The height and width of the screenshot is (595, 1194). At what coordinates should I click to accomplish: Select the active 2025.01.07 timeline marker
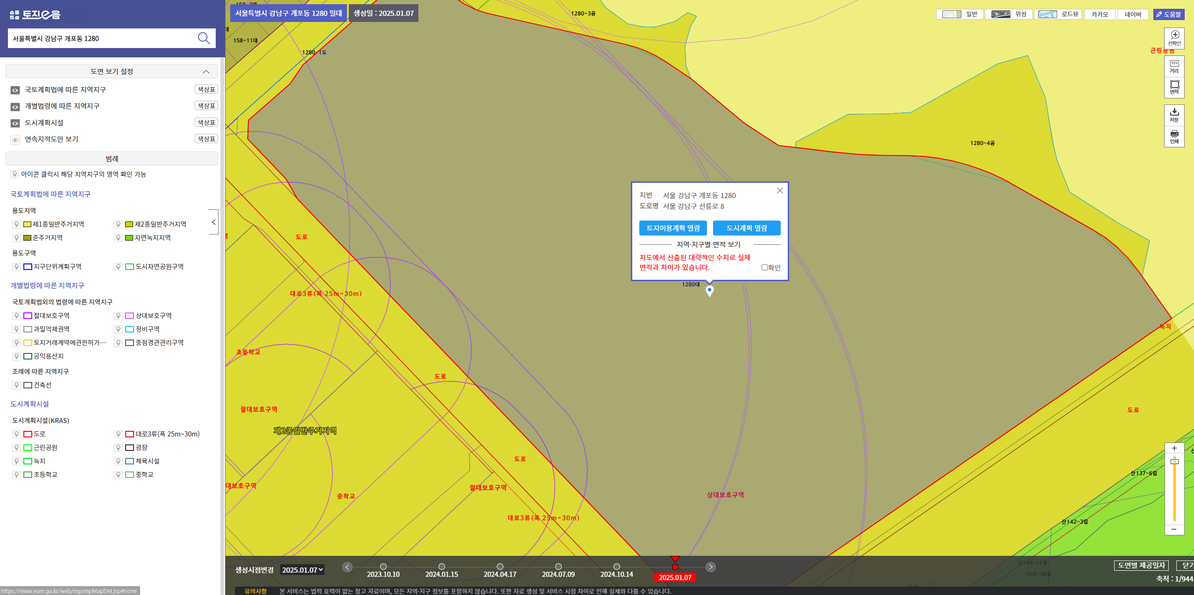tap(675, 567)
